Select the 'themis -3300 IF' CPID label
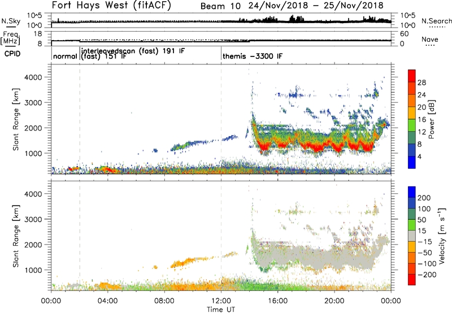 pos(253,56)
